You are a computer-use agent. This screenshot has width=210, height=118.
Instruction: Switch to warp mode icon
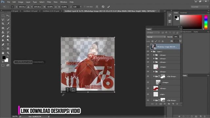click(x=97, y=7)
